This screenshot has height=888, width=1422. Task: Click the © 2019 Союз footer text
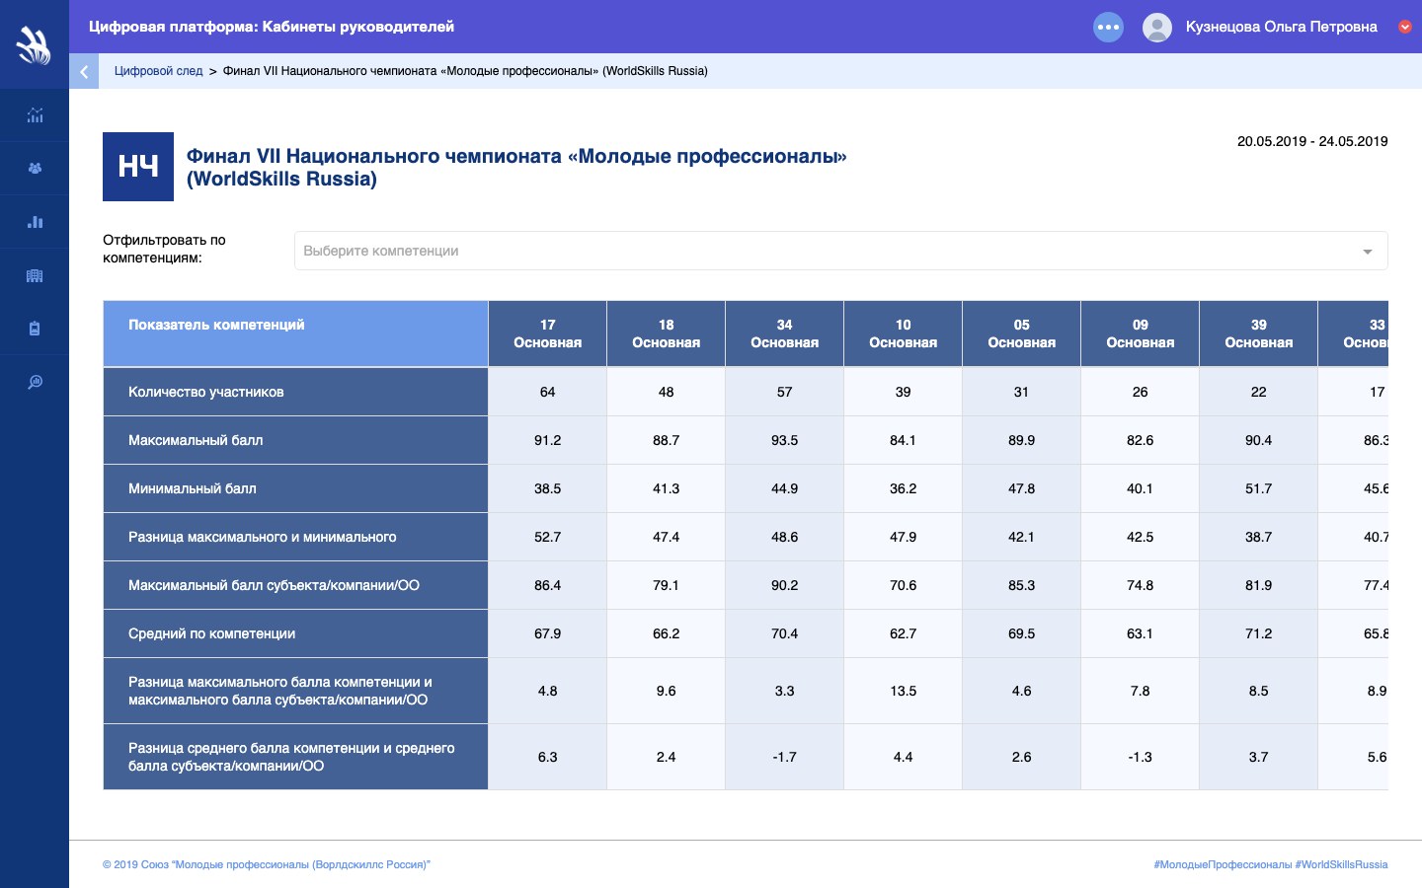267,864
